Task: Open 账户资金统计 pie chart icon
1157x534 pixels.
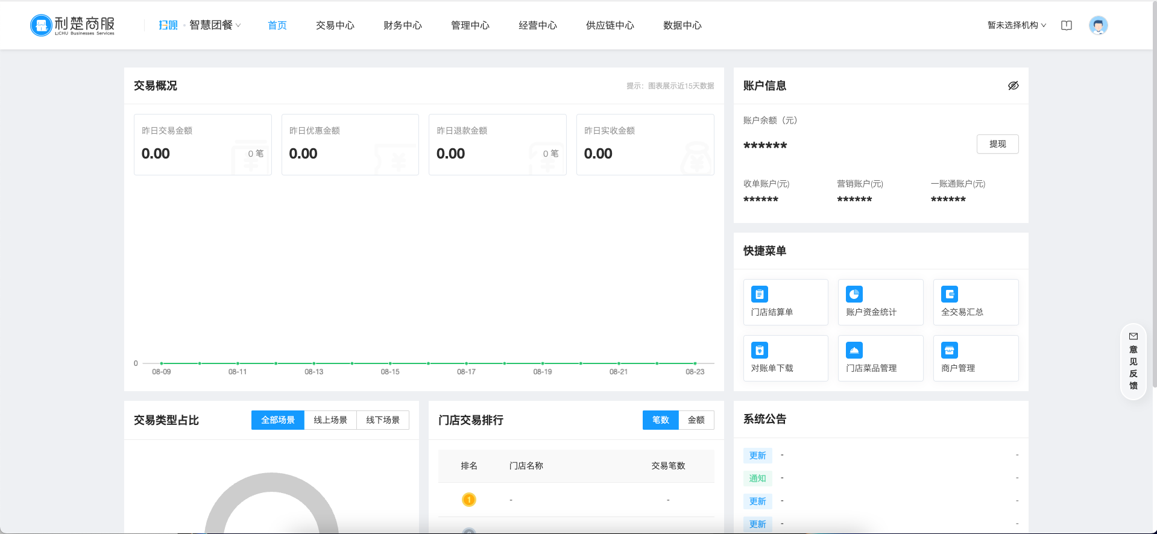Action: pyautogui.click(x=854, y=294)
